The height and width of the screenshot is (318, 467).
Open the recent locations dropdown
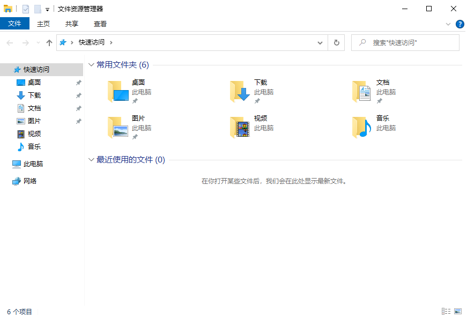click(38, 43)
